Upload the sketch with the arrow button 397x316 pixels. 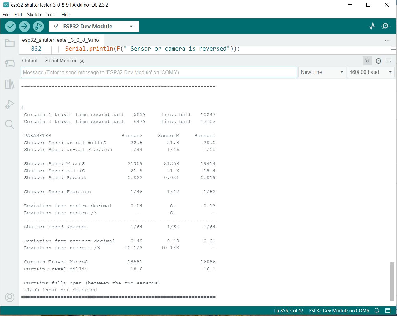tap(24, 27)
